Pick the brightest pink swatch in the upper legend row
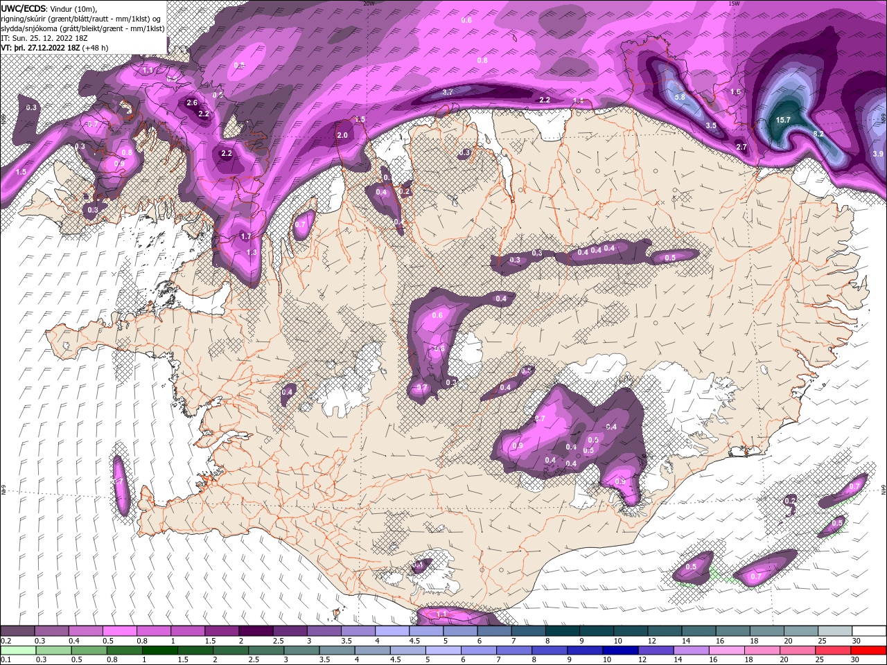Image resolution: width=887 pixels, height=665 pixels. [119, 631]
